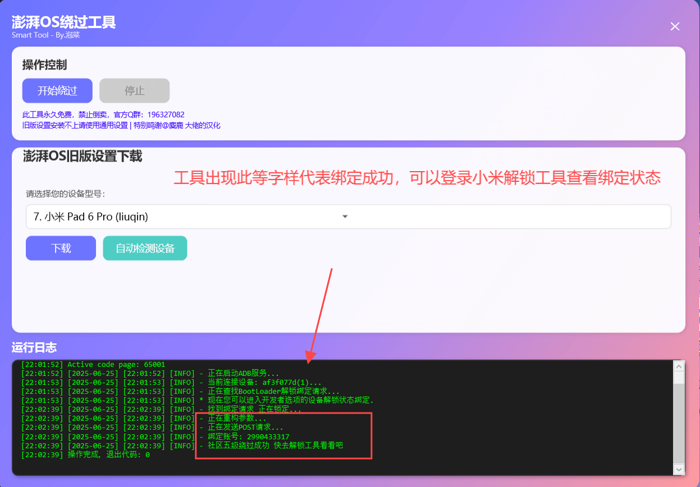Screen dimensions: 700x487
Task: Select the 小米 Pad 6 Pro (liuqin) combo box text
Action: (x=91, y=217)
